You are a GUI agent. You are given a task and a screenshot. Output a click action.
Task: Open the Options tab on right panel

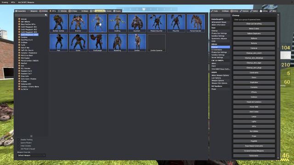click(244, 11)
